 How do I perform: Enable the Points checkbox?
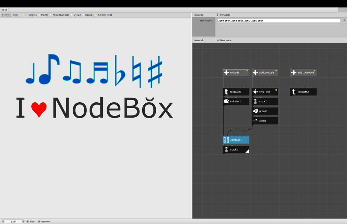39,15
